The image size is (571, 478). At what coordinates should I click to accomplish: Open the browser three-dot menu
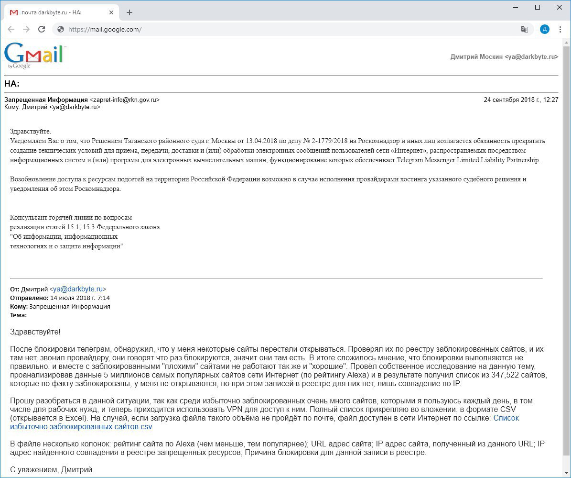point(560,29)
